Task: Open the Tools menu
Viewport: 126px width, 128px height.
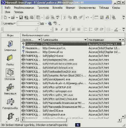Action: 87,8
